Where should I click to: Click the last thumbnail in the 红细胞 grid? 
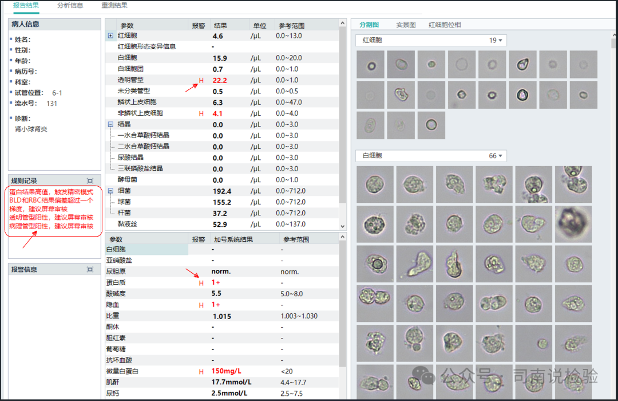pos(431,125)
